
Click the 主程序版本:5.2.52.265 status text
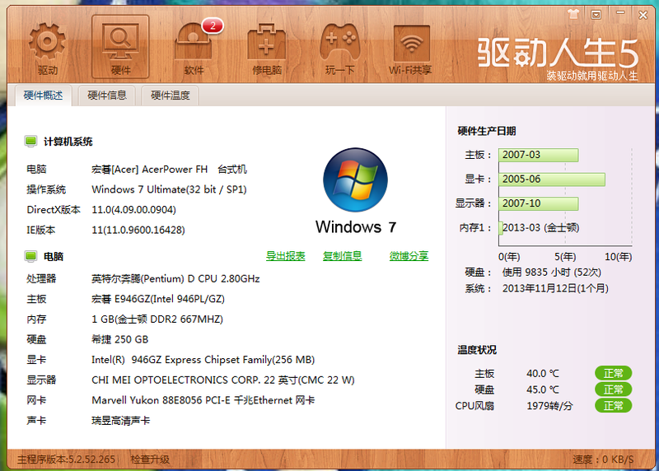(66, 459)
